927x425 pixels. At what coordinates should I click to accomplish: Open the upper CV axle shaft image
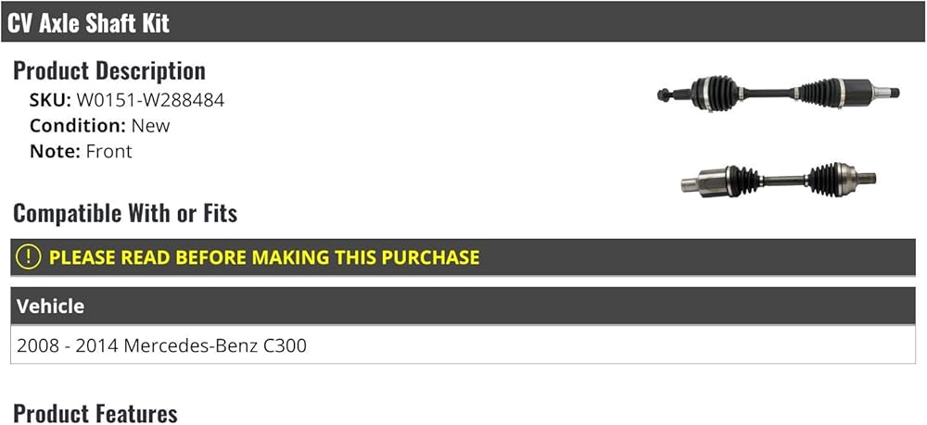[778, 93]
